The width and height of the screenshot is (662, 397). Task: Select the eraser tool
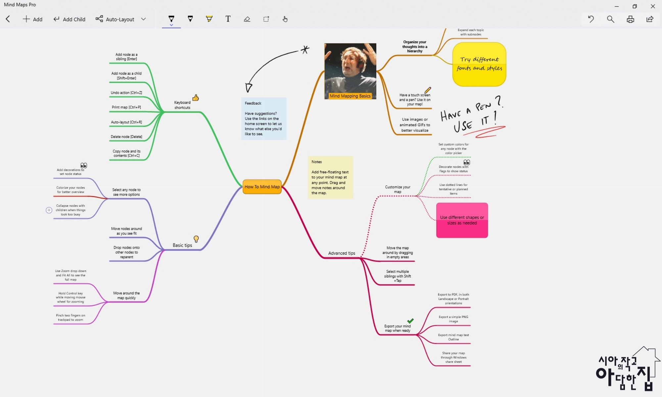pos(247,19)
